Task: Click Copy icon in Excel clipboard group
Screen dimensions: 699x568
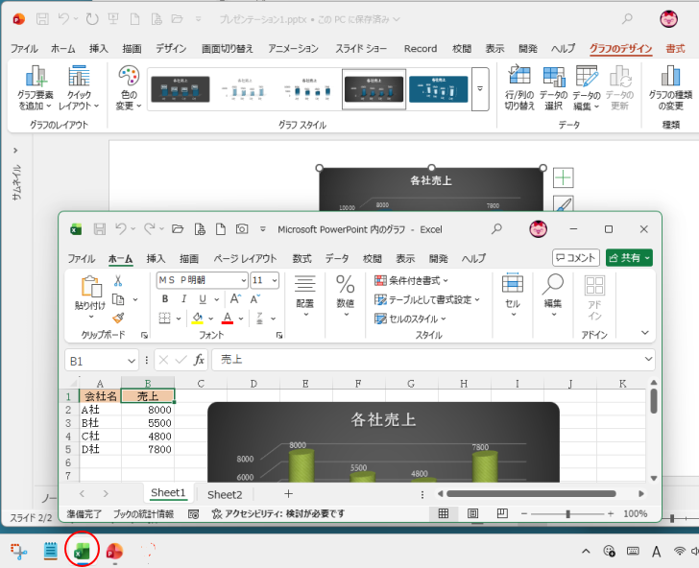Action: click(x=118, y=299)
